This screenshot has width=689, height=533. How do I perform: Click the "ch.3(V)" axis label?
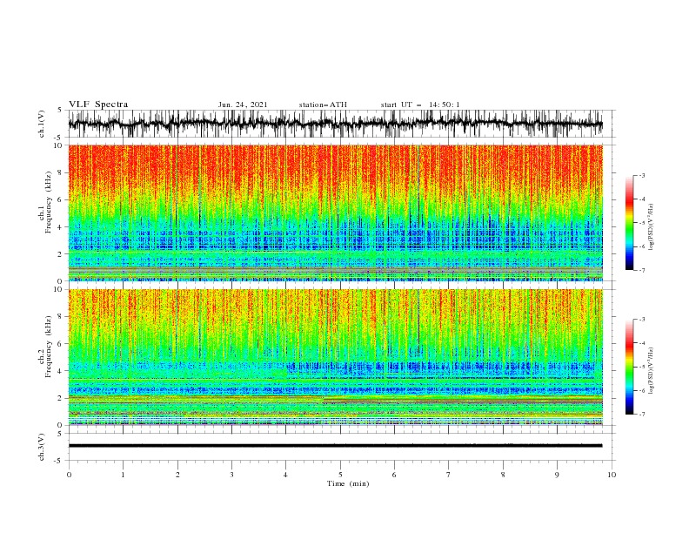pos(42,447)
